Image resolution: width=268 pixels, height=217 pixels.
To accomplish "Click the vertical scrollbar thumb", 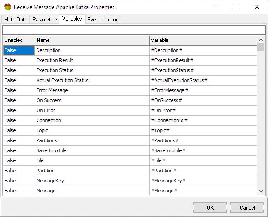I will (x=261, y=47).
